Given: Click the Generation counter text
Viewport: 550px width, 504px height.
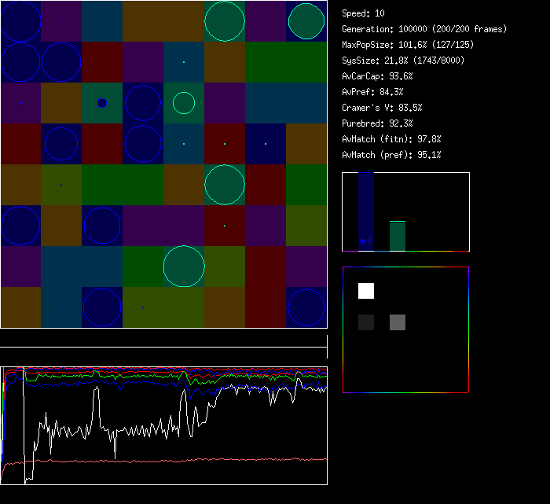Looking at the screenshot, I should point(424,29).
